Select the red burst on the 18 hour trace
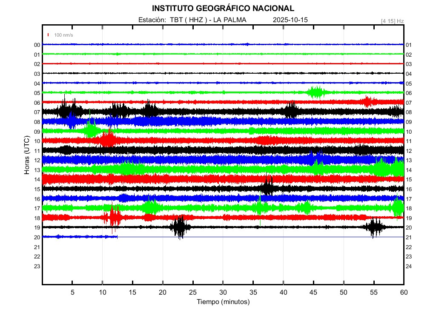Image resolution: width=436 pixels, height=327 pixels. (x=113, y=217)
